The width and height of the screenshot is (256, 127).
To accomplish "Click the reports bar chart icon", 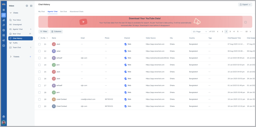I will click(3, 20).
